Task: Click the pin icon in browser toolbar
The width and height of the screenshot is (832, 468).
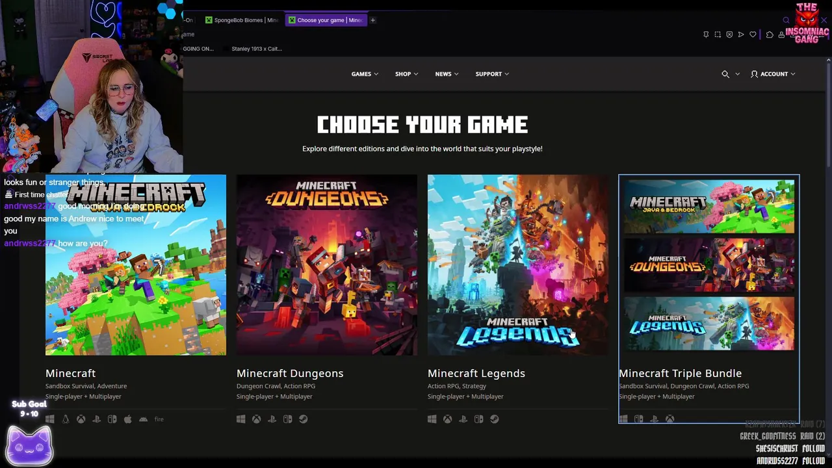Action: tap(706, 34)
